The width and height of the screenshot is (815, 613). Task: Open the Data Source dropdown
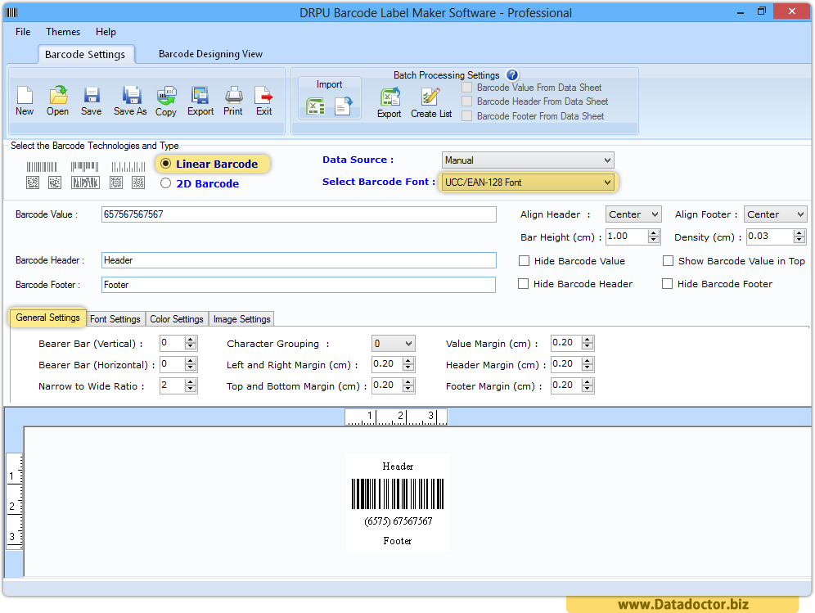(528, 160)
